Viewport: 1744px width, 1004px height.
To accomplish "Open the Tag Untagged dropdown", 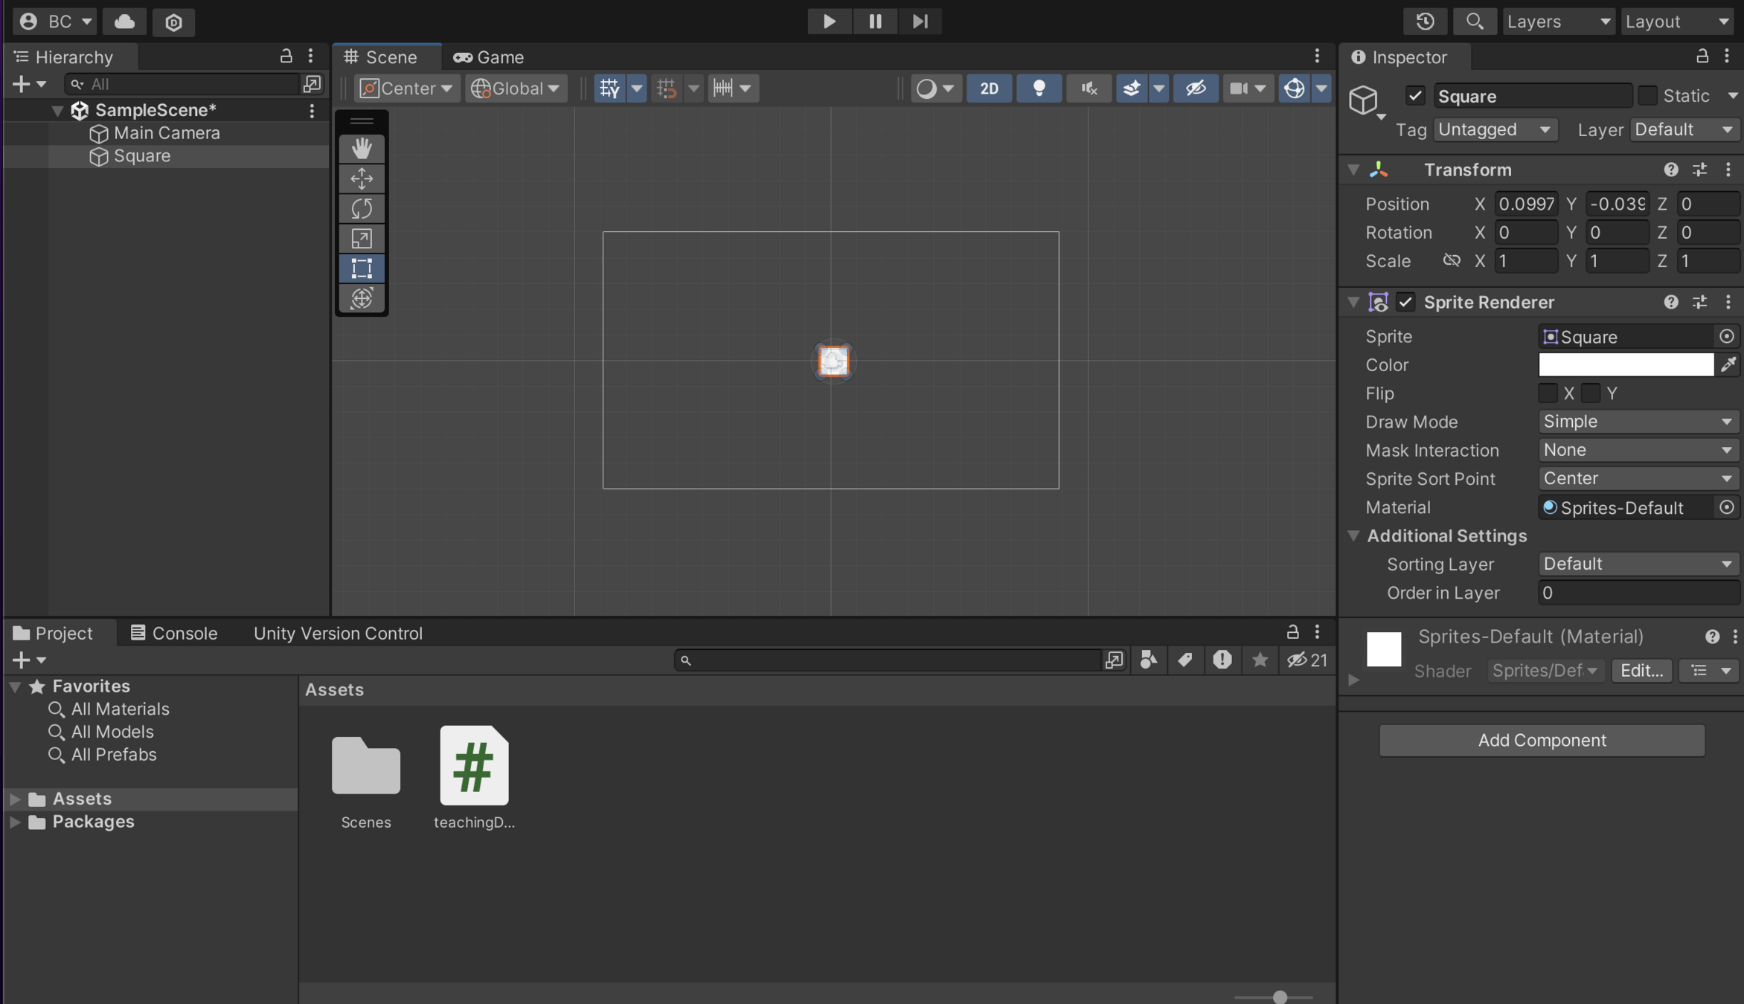I will [1494, 129].
